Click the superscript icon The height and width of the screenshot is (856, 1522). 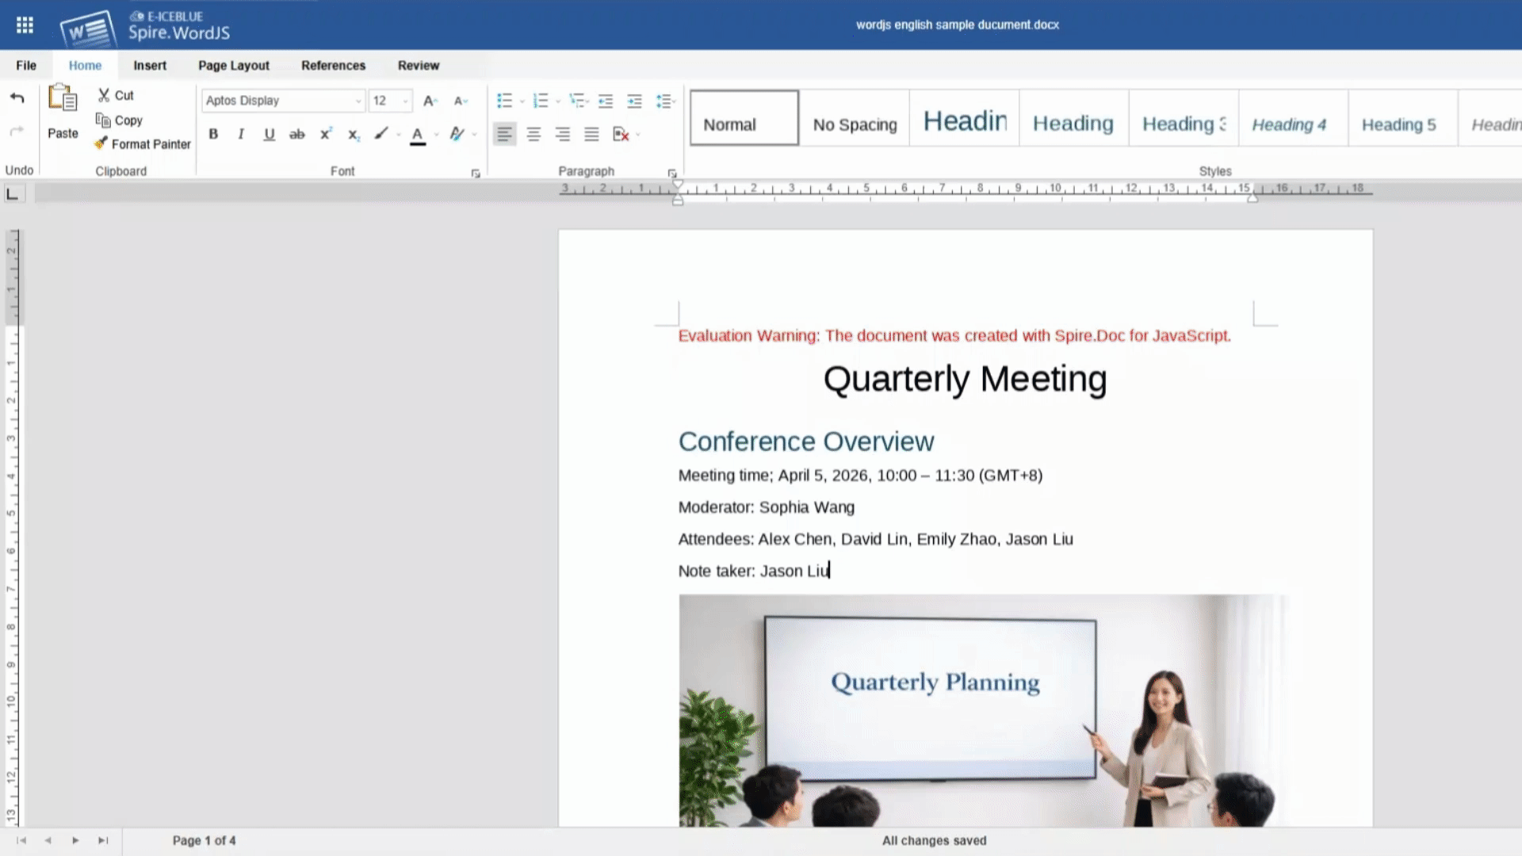[325, 134]
